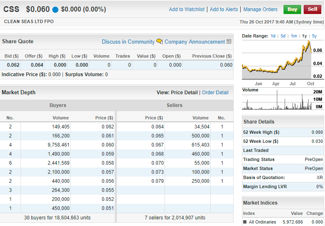Click seller price 0.064
The height and width of the screenshot is (226, 325).
(x=157, y=127)
